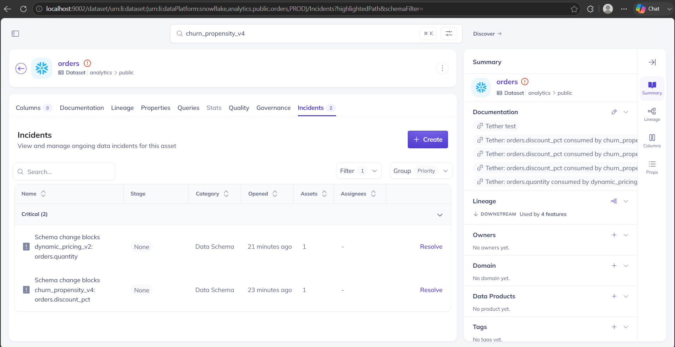675x347 pixels.
Task: Click the incident warning icon next to orders title
Action: click(87, 63)
